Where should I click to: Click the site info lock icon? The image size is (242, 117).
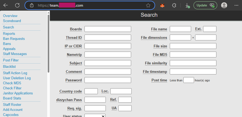pyautogui.click(x=32, y=5)
